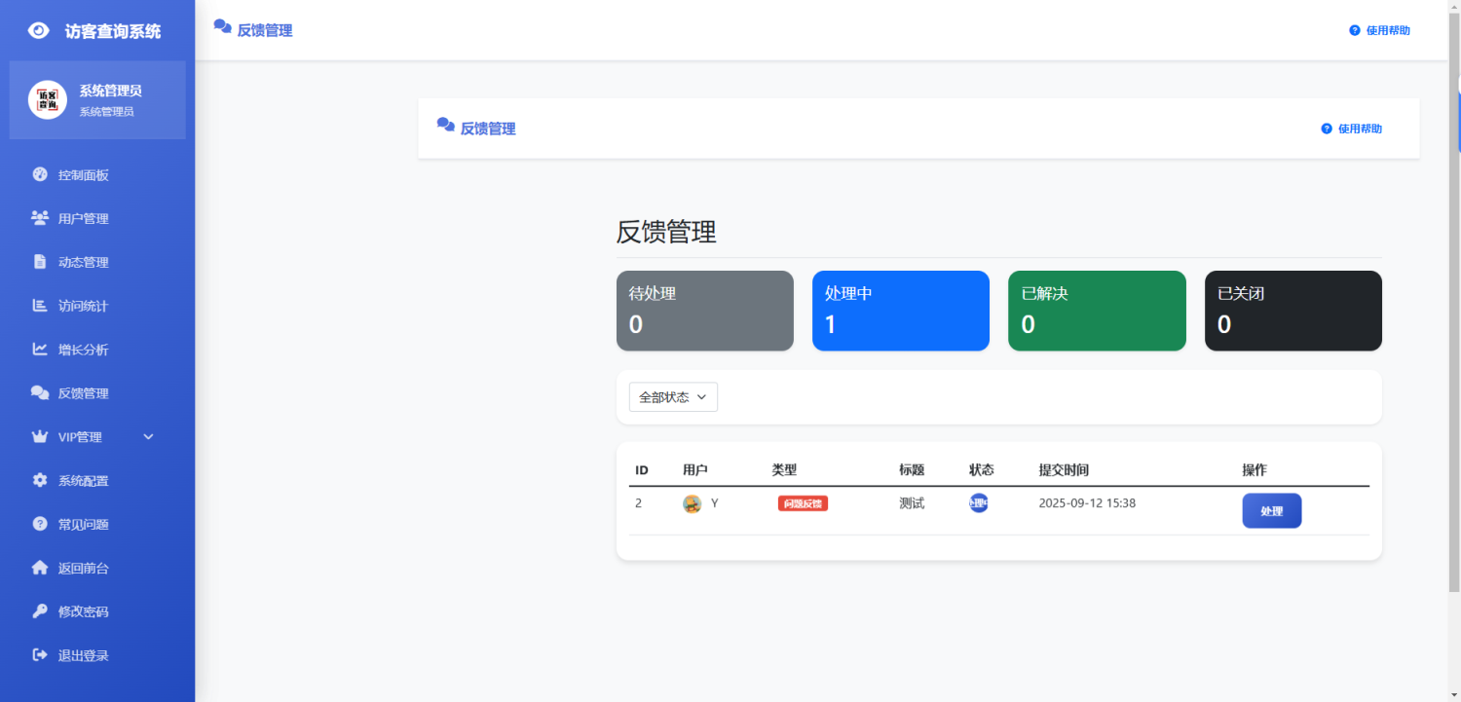Select the 反馈管理 feedback icon in sidebar
Image resolution: width=1461 pixels, height=702 pixels.
(38, 392)
